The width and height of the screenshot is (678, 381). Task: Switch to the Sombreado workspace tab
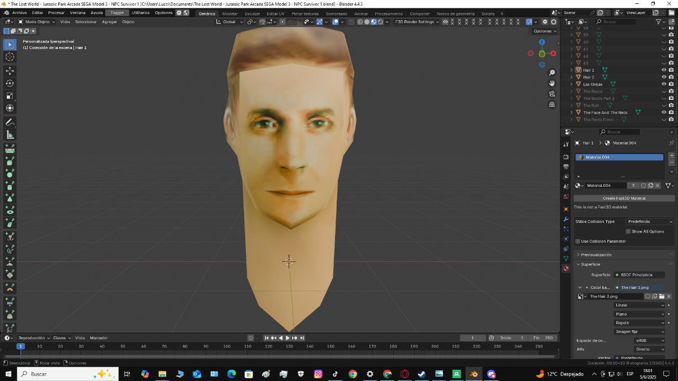337,13
